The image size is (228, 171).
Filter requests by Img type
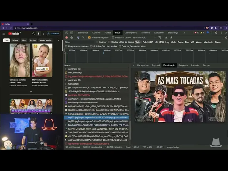click(x=167, y=42)
